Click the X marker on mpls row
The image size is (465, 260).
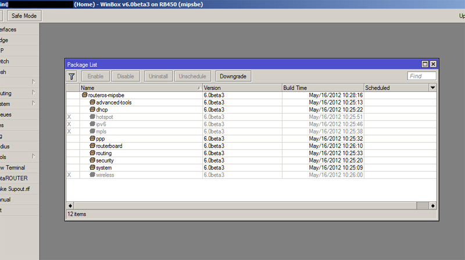coord(69,131)
